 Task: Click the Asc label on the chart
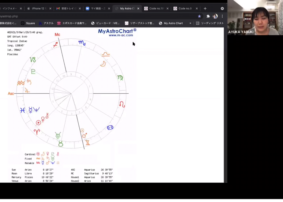click(x=11, y=93)
